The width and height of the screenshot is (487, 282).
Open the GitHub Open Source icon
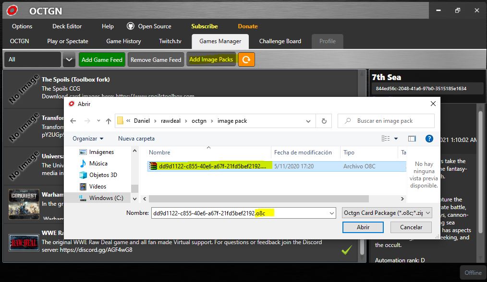[x=131, y=26]
